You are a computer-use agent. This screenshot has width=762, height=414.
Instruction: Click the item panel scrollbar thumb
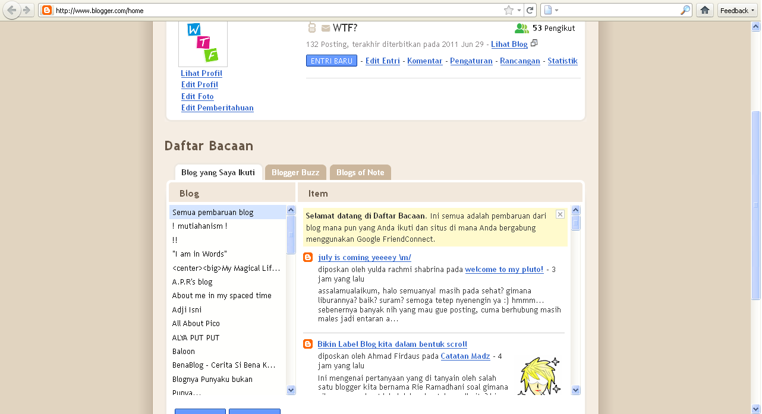click(575, 223)
